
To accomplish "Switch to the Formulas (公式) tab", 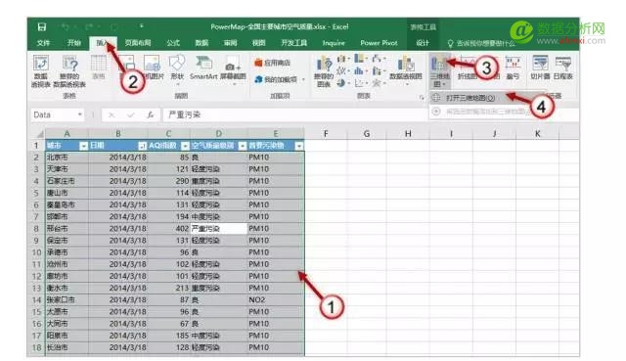I will (x=173, y=43).
